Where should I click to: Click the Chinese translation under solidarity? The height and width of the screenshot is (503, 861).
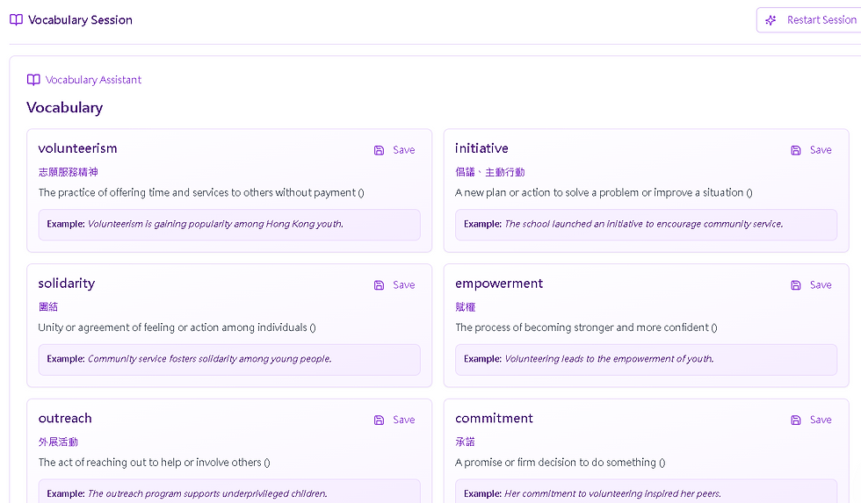(x=48, y=307)
